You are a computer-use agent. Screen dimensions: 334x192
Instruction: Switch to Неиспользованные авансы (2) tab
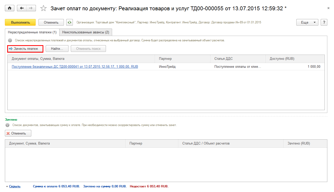(x=86, y=32)
